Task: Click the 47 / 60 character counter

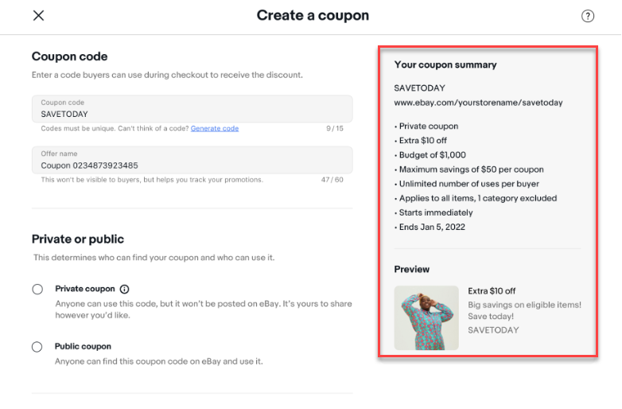Action: pos(332,180)
